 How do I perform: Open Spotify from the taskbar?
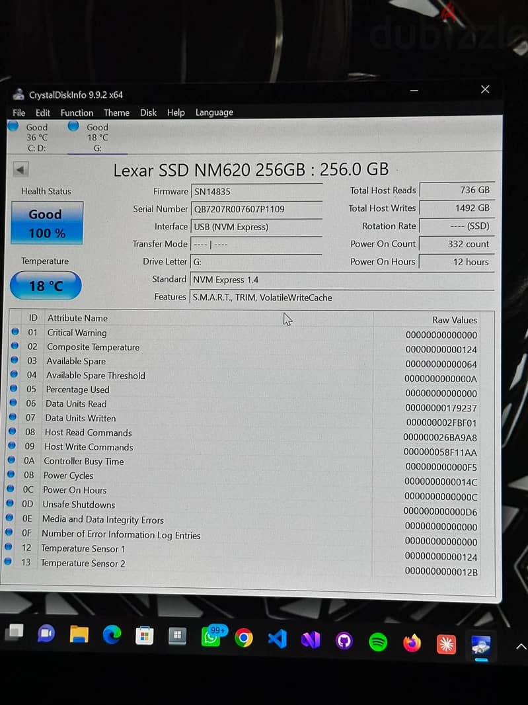pos(378,642)
